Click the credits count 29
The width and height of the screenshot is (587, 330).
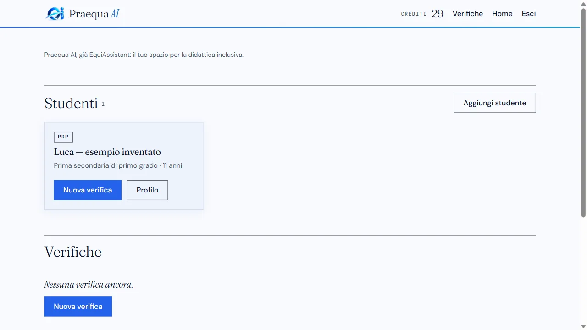coord(437,14)
